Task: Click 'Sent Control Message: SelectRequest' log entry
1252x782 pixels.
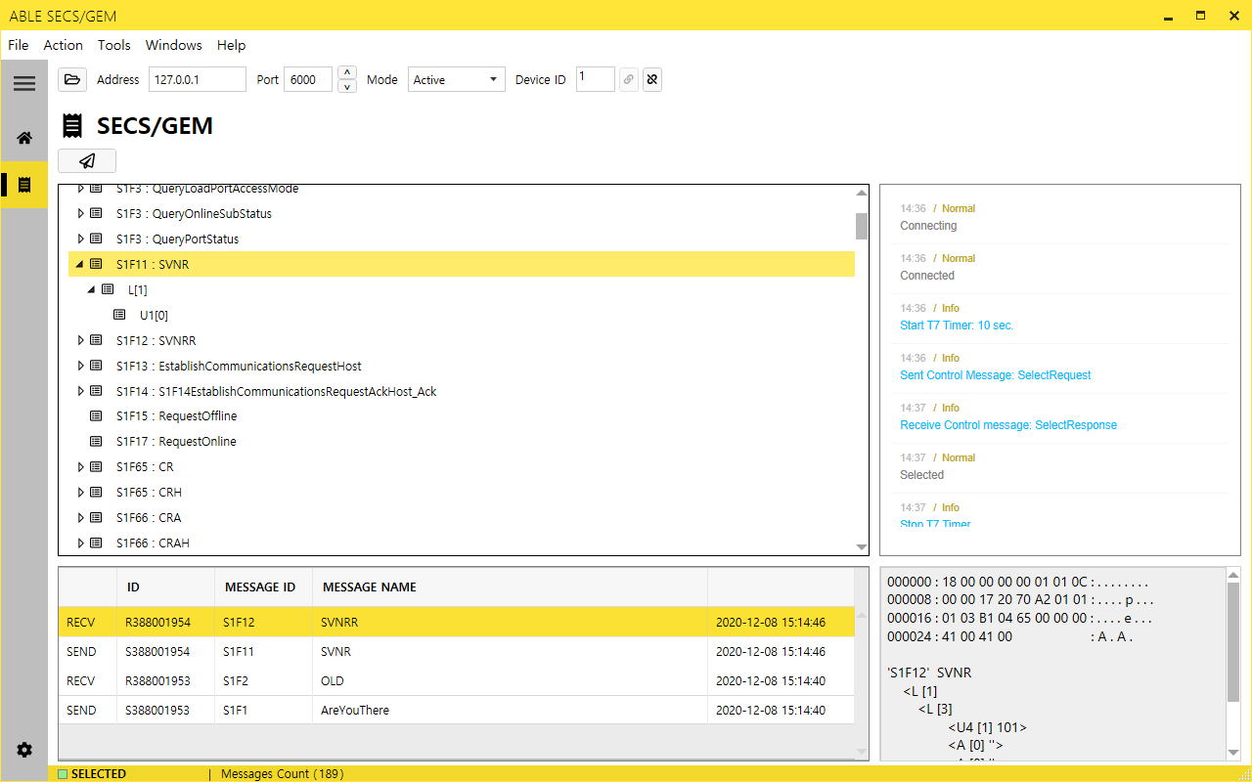Action: 996,375
